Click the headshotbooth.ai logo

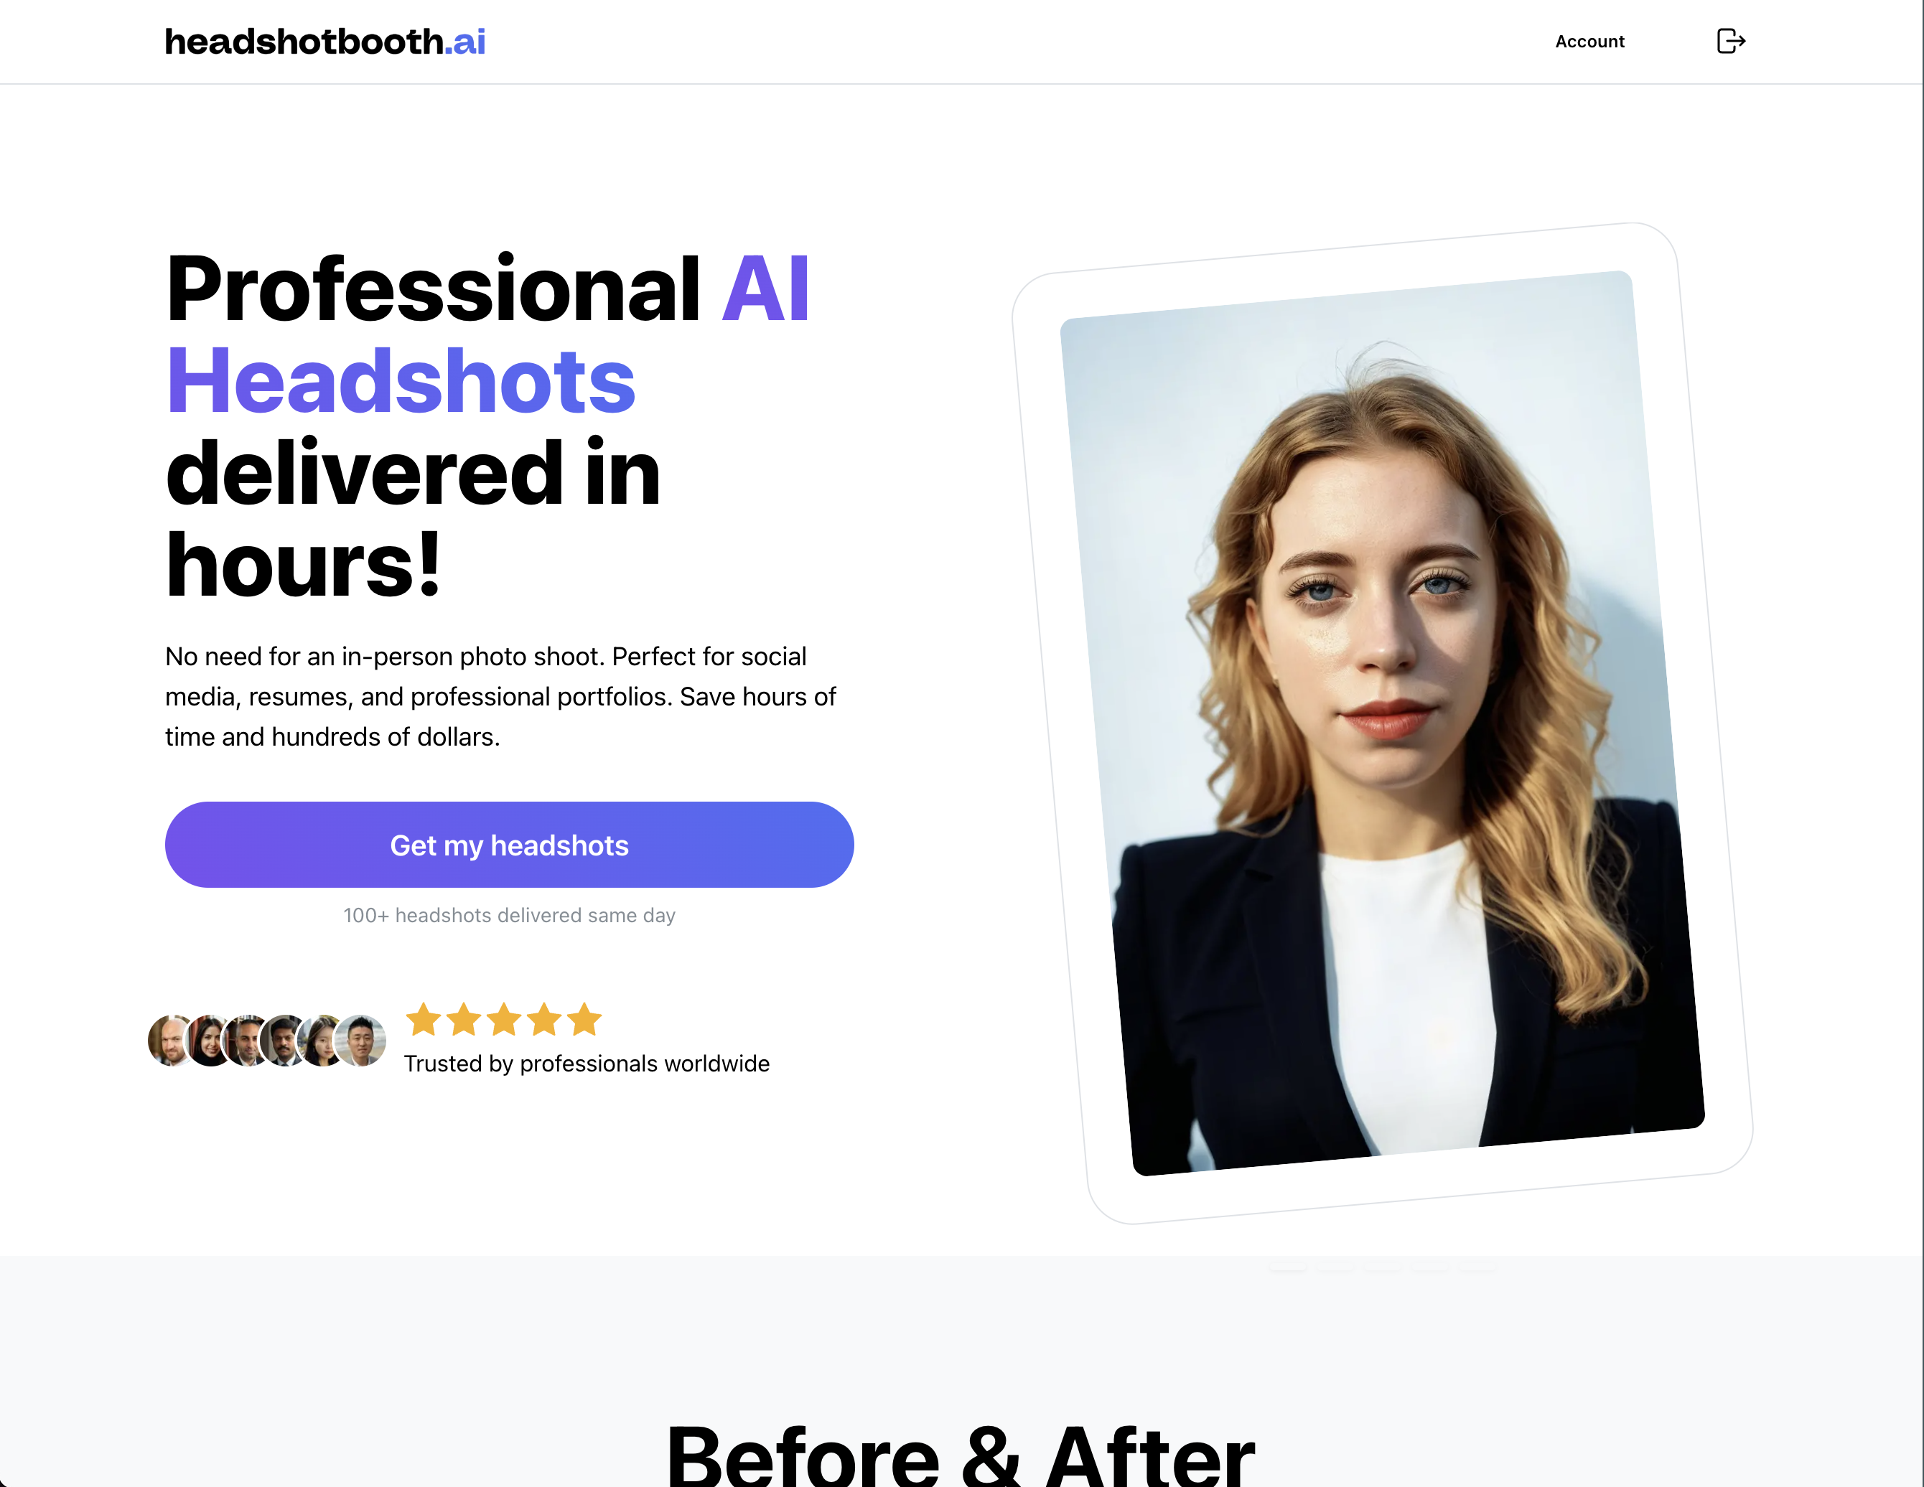pos(325,42)
